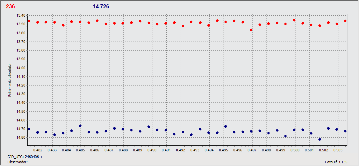This screenshot has width=359, height=166.
Task: Click the 13.80 y-axis label
Action: pyautogui.click(x=21, y=50)
